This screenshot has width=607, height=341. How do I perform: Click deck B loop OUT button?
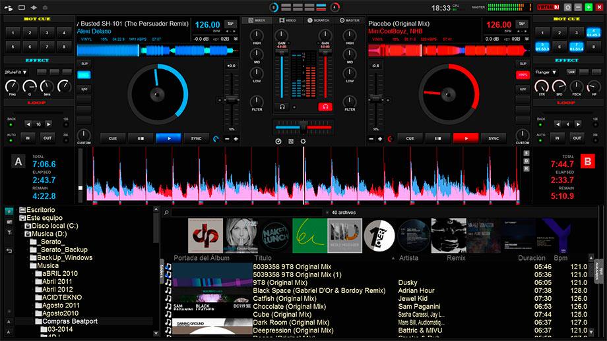pyautogui.click(x=577, y=138)
